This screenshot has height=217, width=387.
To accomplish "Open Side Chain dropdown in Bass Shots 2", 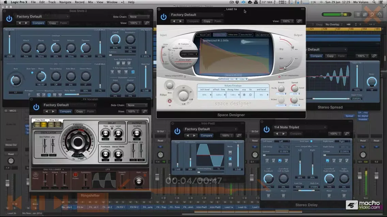I will pos(139,17).
